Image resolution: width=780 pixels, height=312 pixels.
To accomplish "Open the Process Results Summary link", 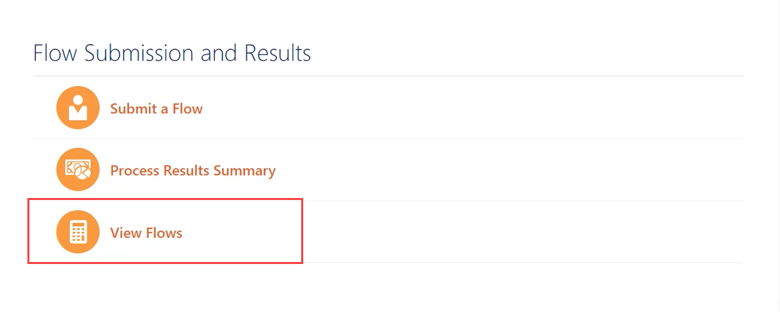I will click(192, 171).
